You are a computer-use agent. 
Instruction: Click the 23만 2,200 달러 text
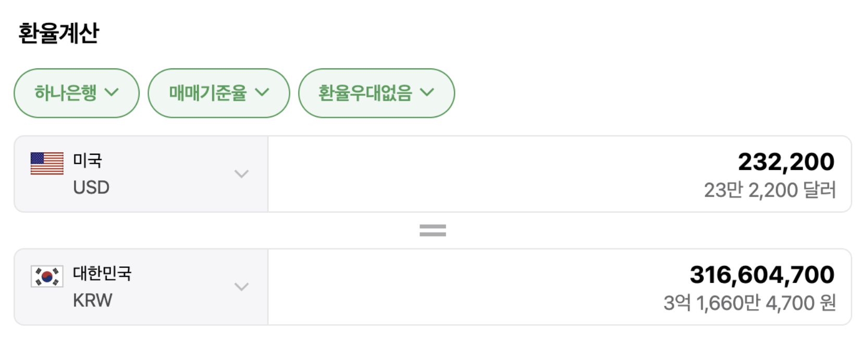[x=769, y=190]
